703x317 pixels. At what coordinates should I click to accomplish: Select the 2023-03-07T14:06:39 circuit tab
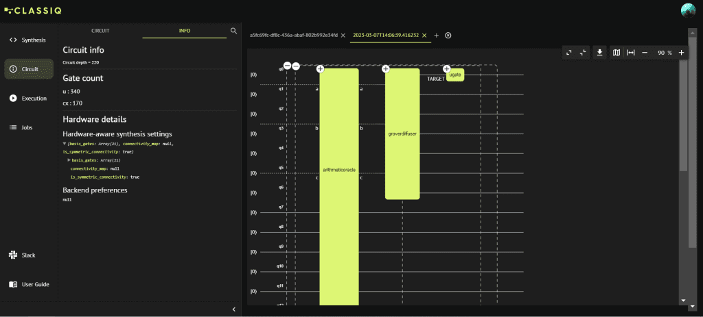tap(386, 36)
